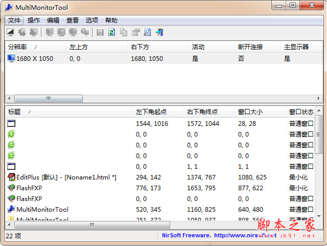Open the 查看 menu
327x246 pixels.
click(x=73, y=20)
